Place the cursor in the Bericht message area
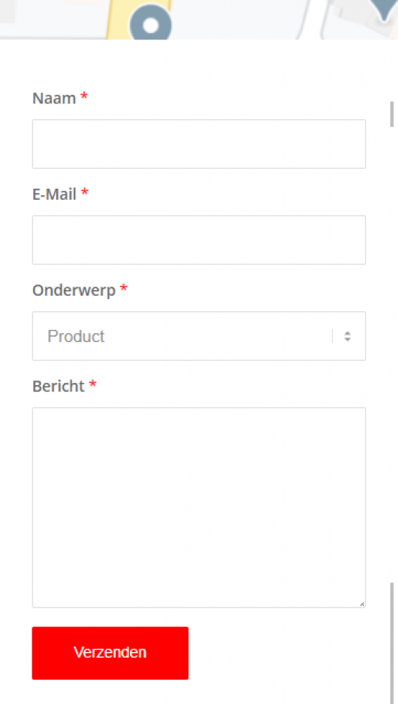The image size is (398, 704). 199,508
